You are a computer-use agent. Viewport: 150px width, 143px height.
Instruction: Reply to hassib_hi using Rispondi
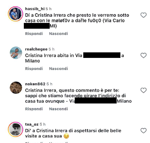[34, 34]
